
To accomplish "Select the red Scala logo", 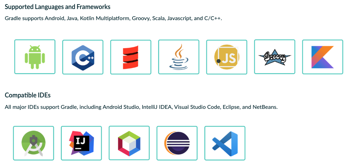I will click(131, 57).
